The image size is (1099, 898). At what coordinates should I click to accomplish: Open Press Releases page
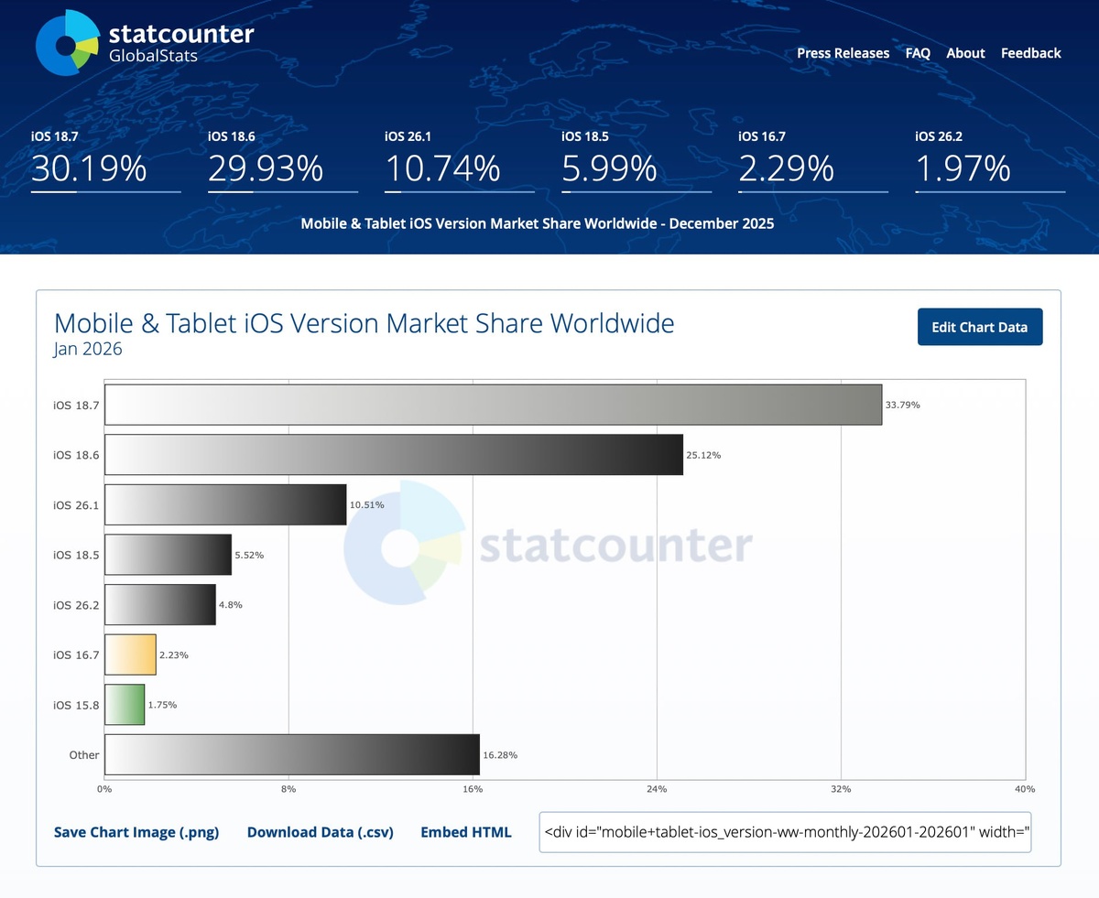click(843, 53)
